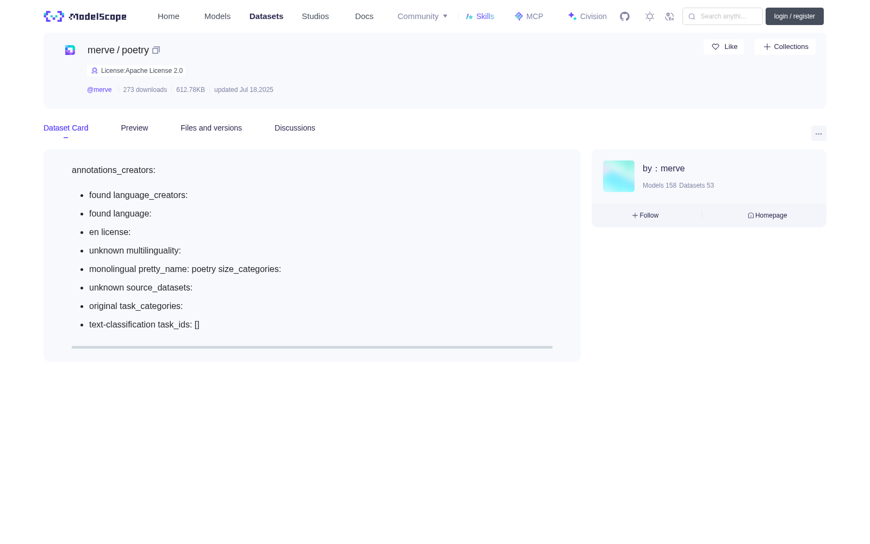Click the Datasets 53 count
The image size is (870, 544).
click(697, 186)
